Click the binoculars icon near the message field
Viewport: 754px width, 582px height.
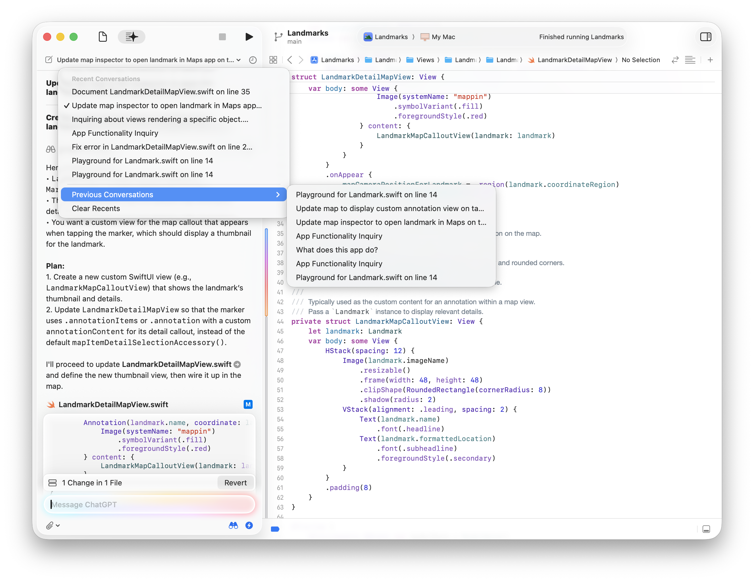pyautogui.click(x=233, y=525)
